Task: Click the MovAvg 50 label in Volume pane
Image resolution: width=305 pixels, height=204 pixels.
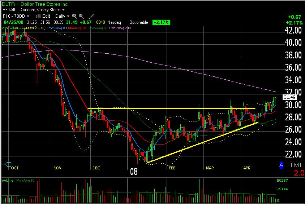Action: (x=25, y=181)
